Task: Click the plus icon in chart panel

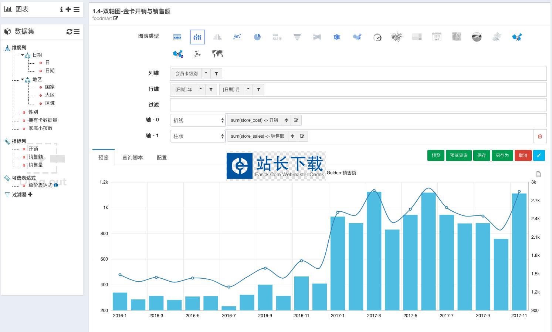Action: click(68, 10)
